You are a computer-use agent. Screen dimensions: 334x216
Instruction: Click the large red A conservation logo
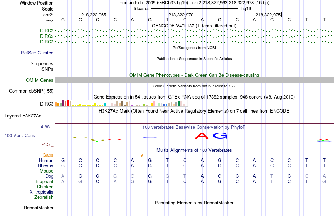coord(202,136)
